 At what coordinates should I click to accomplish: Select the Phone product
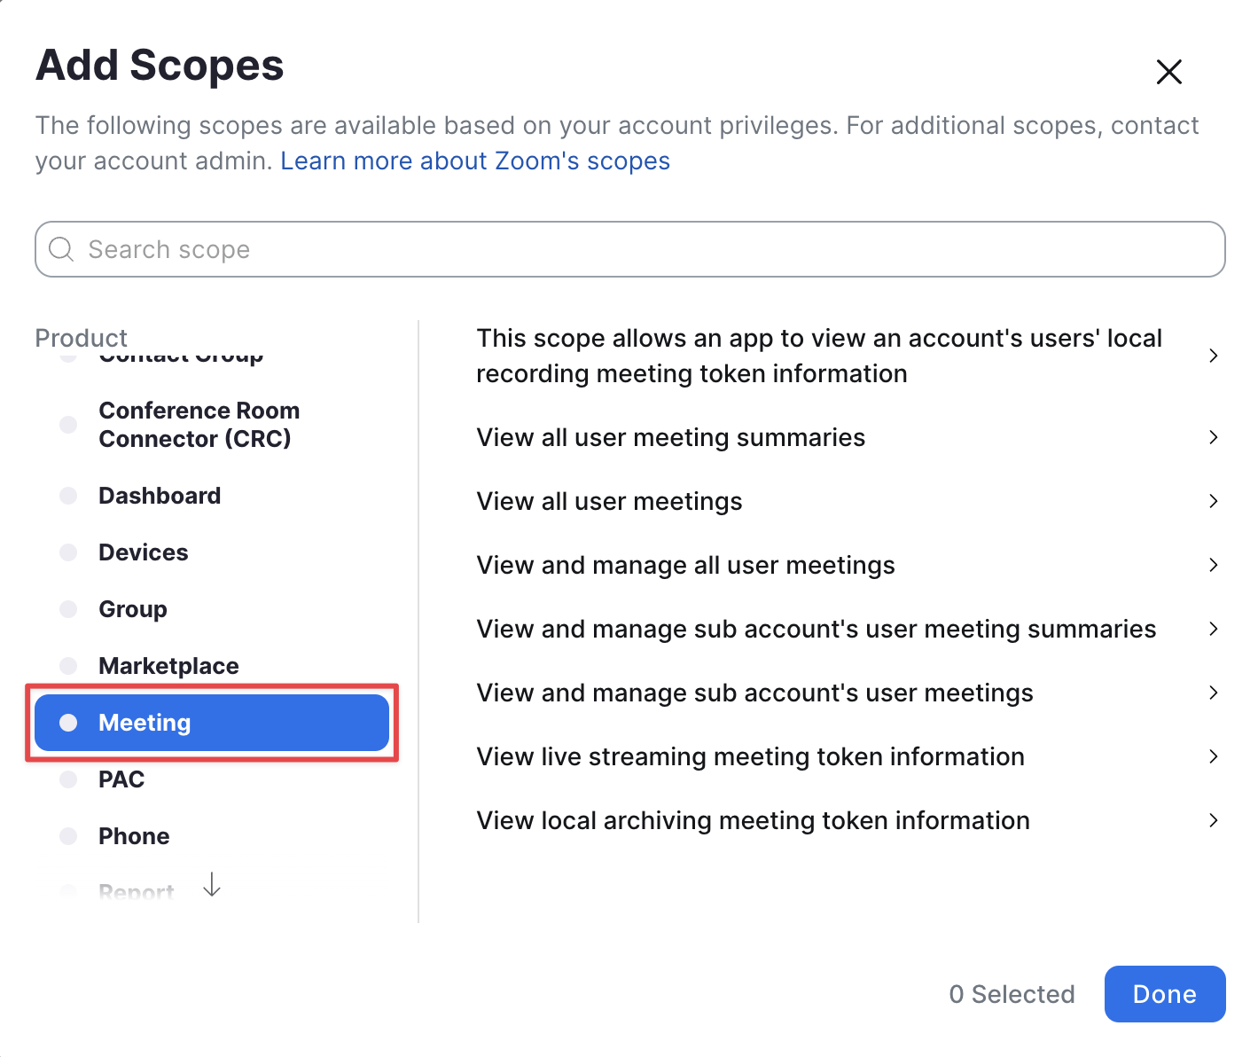point(134,836)
